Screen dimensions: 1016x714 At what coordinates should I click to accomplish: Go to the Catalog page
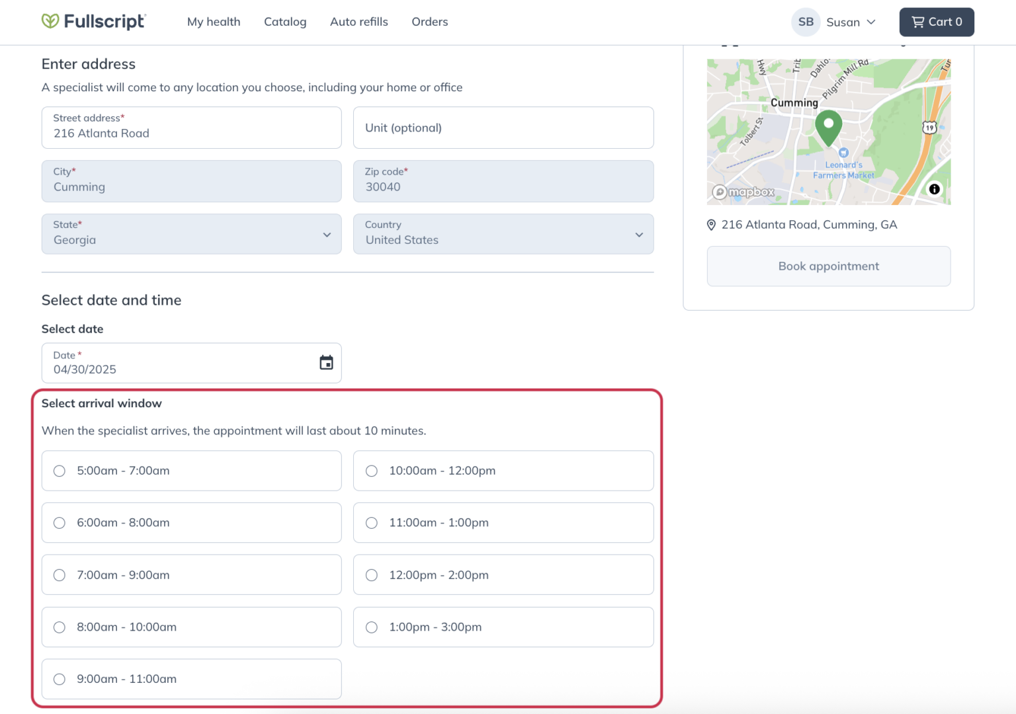285,22
